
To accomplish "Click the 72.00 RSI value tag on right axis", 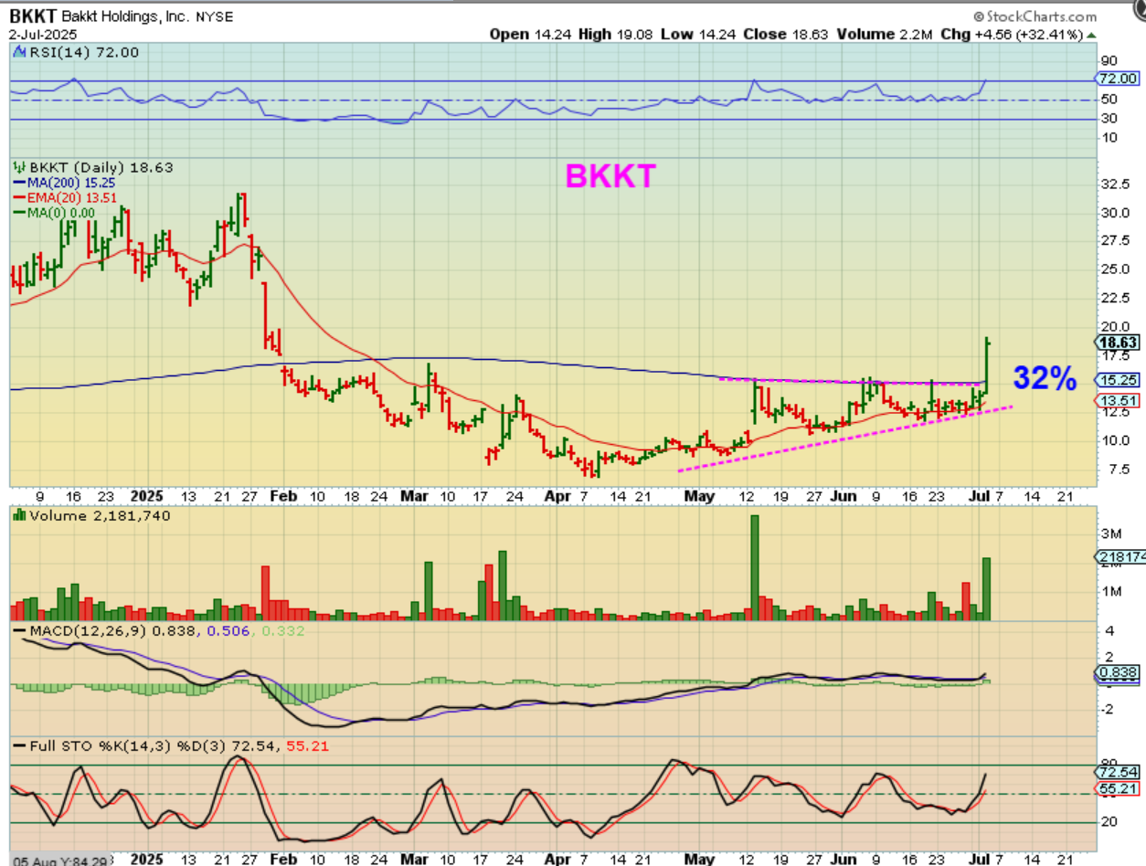I will [x=1119, y=79].
